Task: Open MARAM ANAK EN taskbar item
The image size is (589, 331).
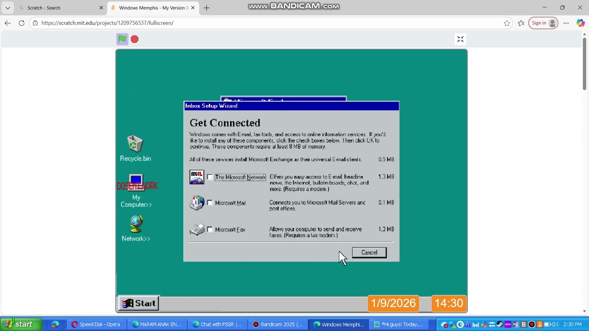Action: pyautogui.click(x=156, y=325)
